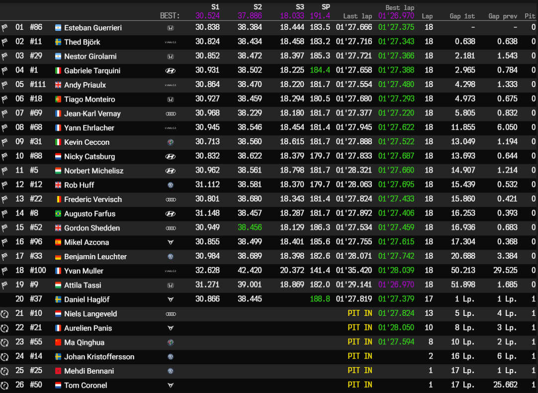Screen dimensions: 538x393
Task: Click the Best lap column header
Action: point(400,8)
